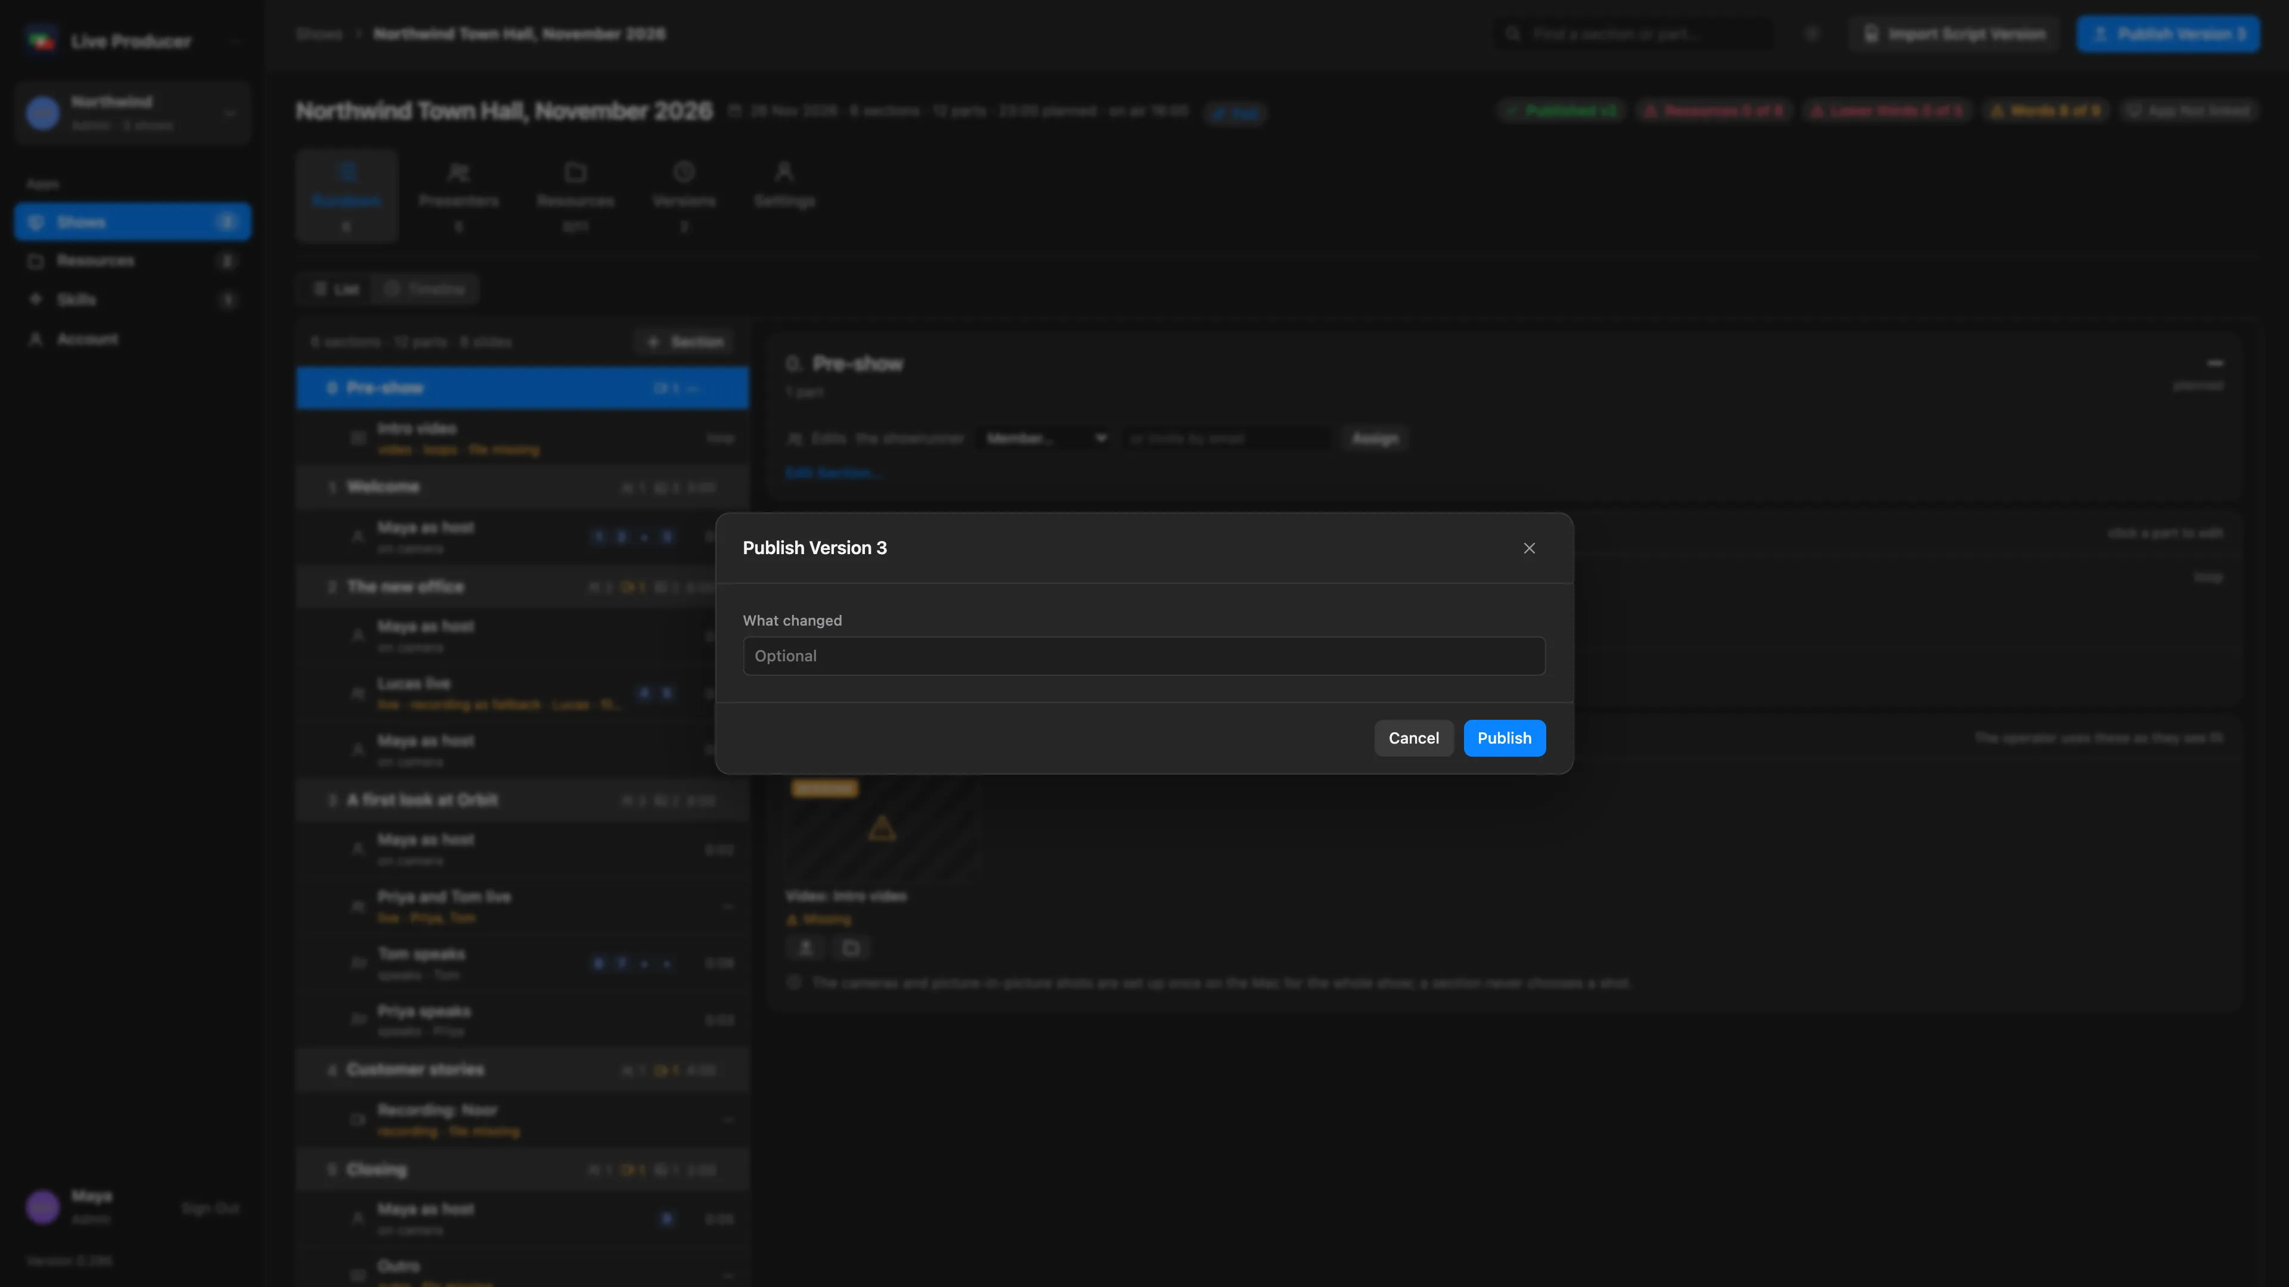Click the Publish Version 3 dialog title
Image resolution: width=2289 pixels, height=1287 pixels.
815,548
